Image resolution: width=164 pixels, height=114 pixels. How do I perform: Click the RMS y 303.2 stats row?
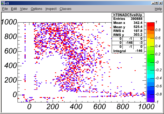coord(128,35)
